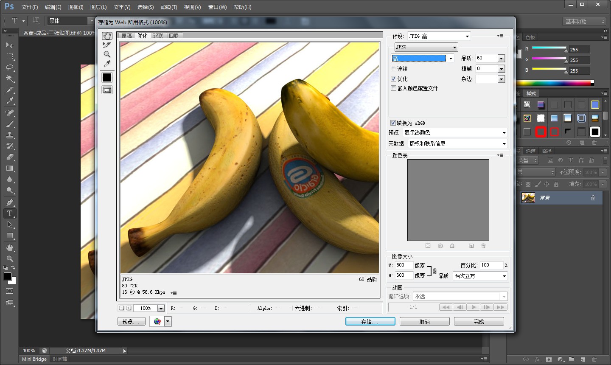Select the Move tool in Photoshop toolbar
611x365 pixels.
[x=10, y=45]
